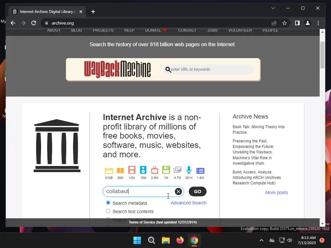Read Build, Access, Analyze: Introducing ARCH post
The image size is (331, 248).
pyautogui.click(x=257, y=178)
